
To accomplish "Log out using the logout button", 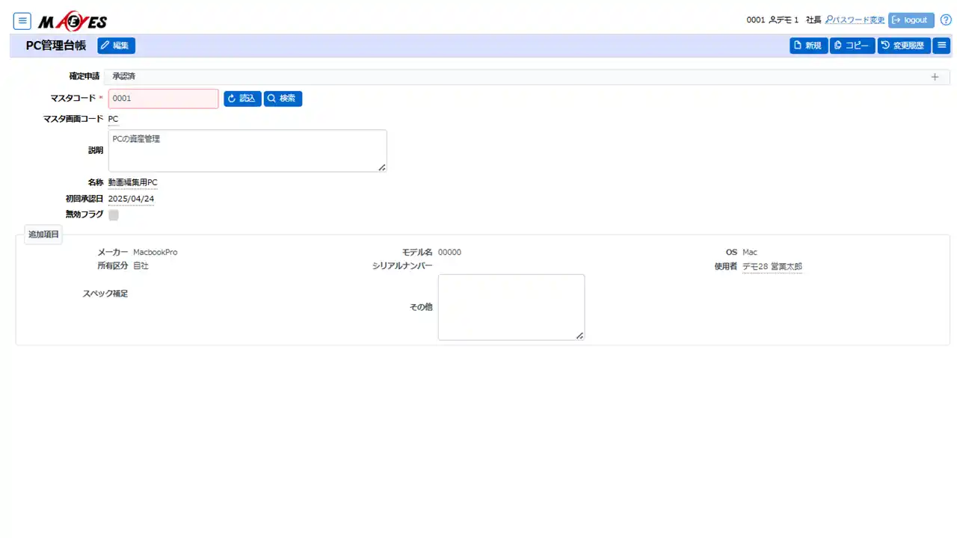I will pyautogui.click(x=911, y=20).
